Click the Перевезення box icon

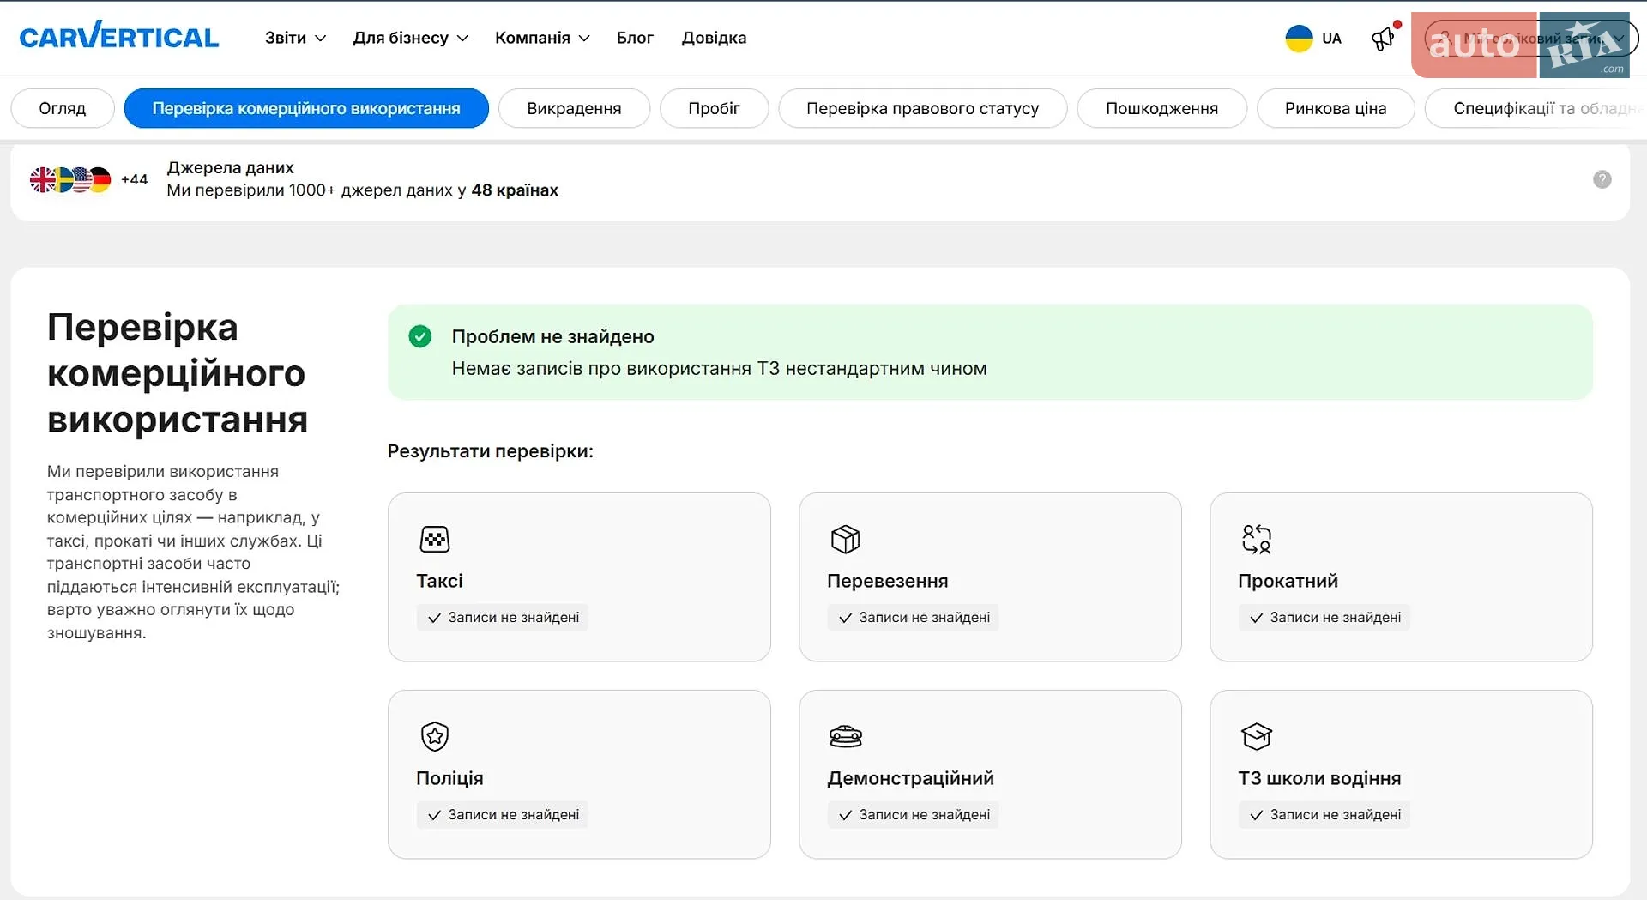point(845,539)
